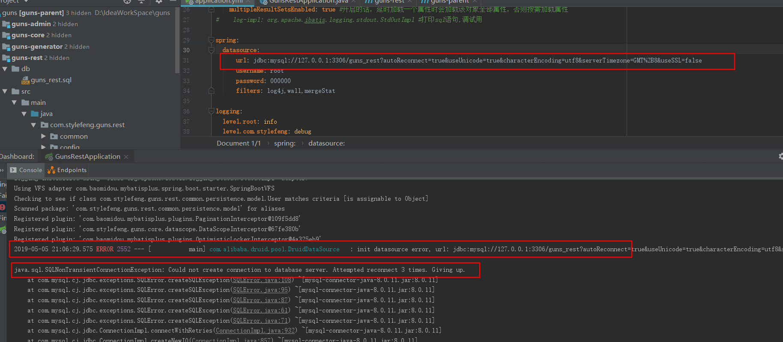The height and width of the screenshot is (342, 783).
Task: Click the common package icon
Action: [x=54, y=137]
